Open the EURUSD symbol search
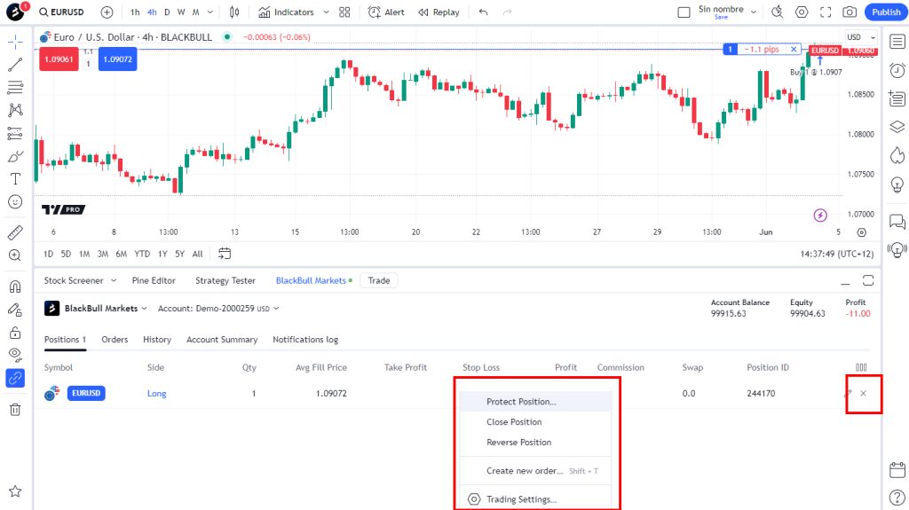 pos(61,12)
